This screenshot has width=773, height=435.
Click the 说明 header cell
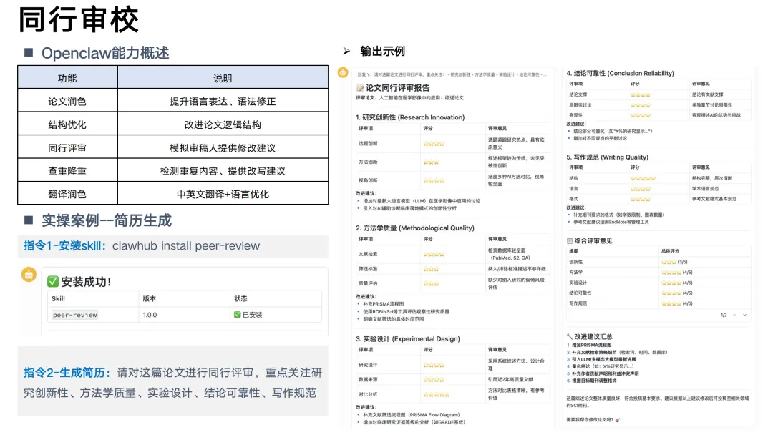[x=223, y=78]
